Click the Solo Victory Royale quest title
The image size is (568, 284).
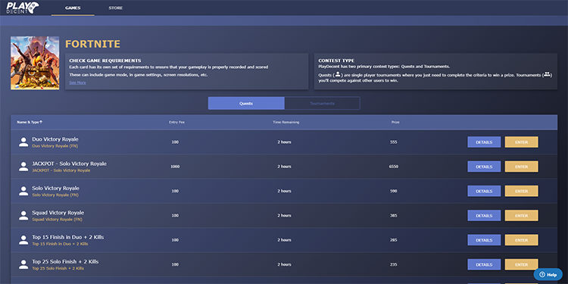(55, 188)
